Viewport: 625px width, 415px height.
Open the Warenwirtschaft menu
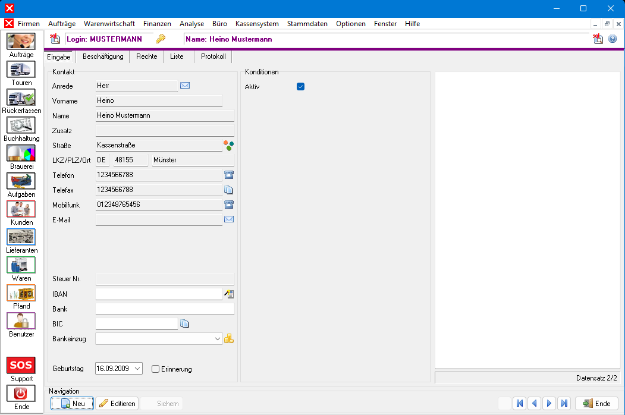coord(109,24)
